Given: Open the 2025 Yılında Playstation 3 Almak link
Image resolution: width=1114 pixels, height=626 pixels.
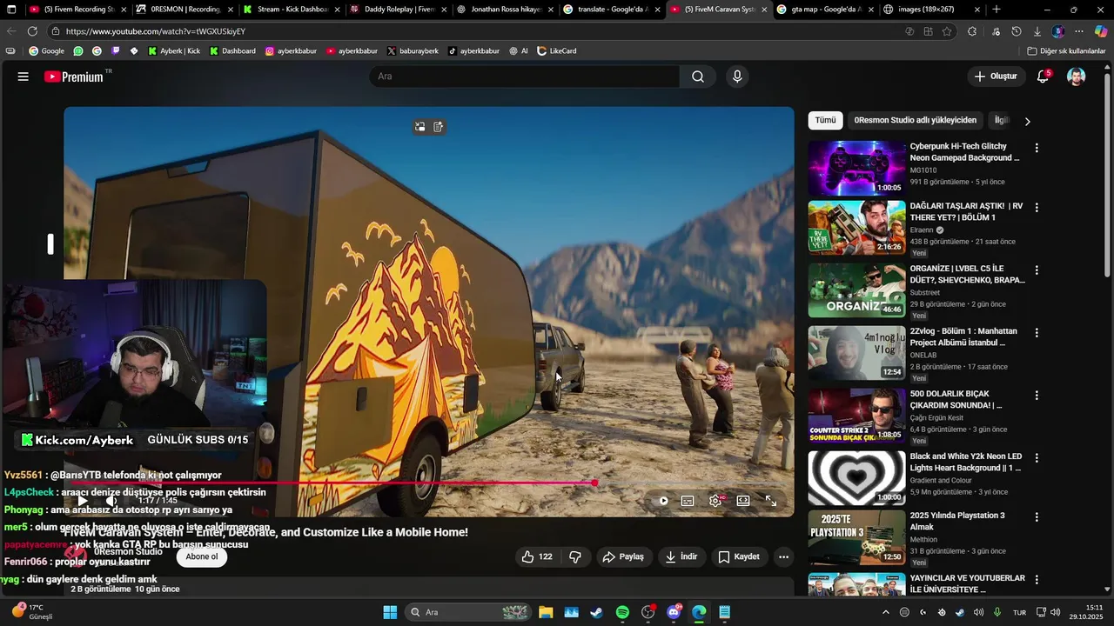Looking at the screenshot, I should (x=957, y=521).
